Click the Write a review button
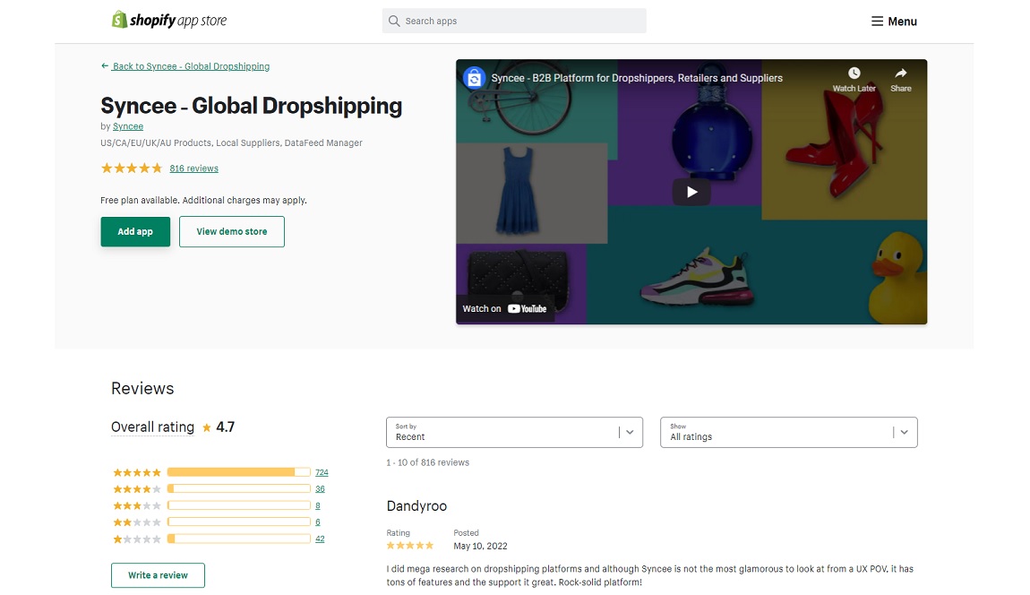The width and height of the screenshot is (1030, 595). 158,575
